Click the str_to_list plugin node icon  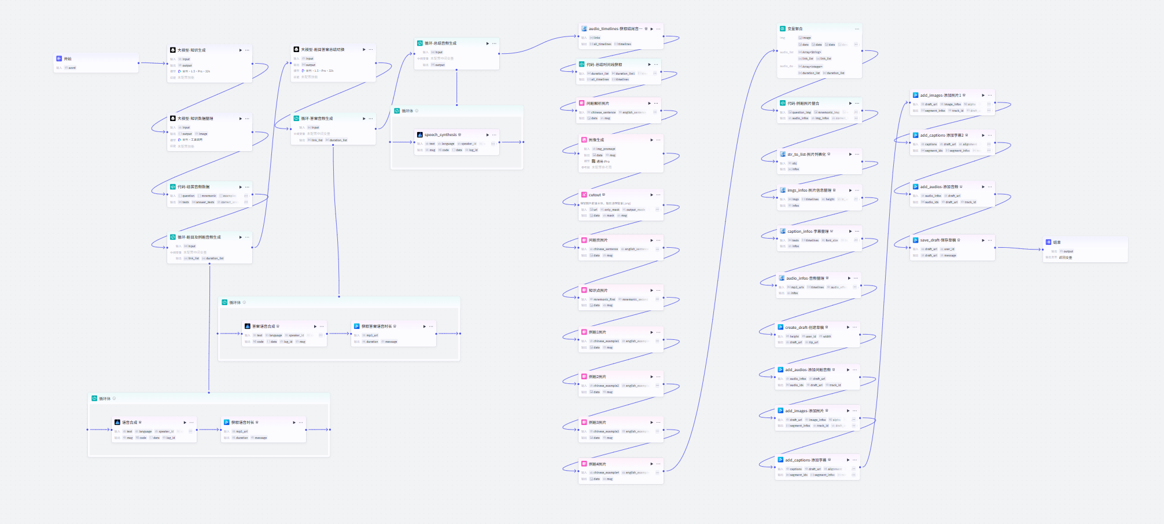click(783, 154)
